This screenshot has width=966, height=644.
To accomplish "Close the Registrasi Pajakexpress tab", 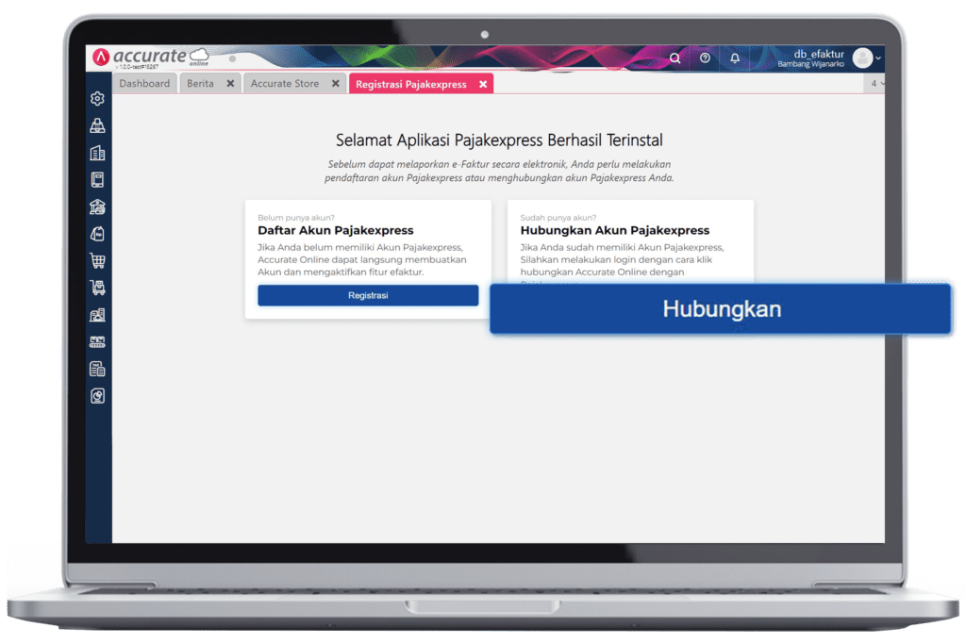I will tap(483, 84).
